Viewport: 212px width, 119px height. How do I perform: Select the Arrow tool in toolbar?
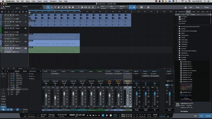click(x=48, y=7)
